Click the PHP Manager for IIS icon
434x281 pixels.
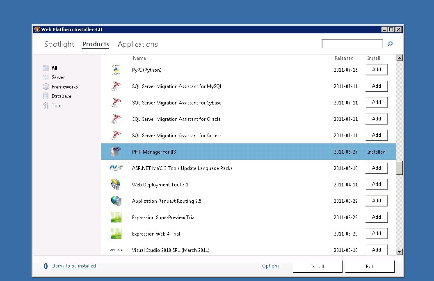pyautogui.click(x=116, y=152)
